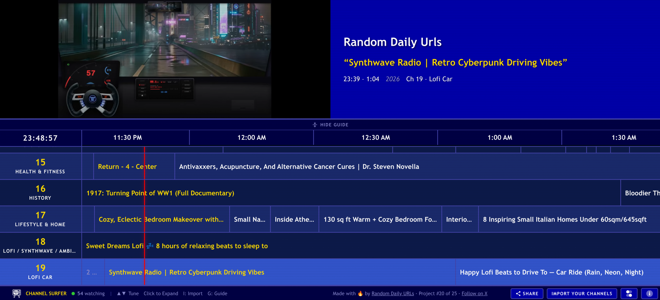Click the 12:30 AM timeline header
Image resolution: width=660 pixels, height=300 pixels.
click(x=375, y=138)
